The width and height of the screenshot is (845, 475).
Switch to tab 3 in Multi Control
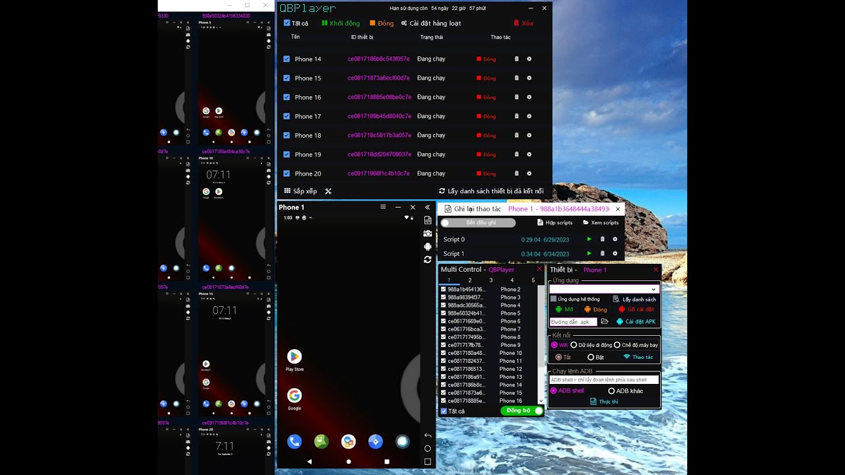[490, 280]
